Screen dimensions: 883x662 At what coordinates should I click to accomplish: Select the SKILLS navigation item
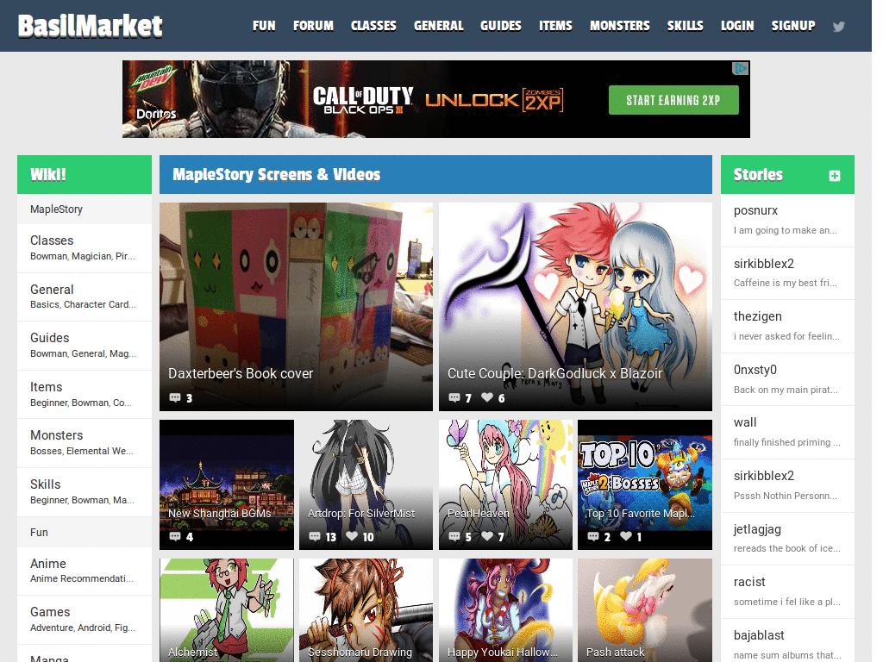point(685,26)
